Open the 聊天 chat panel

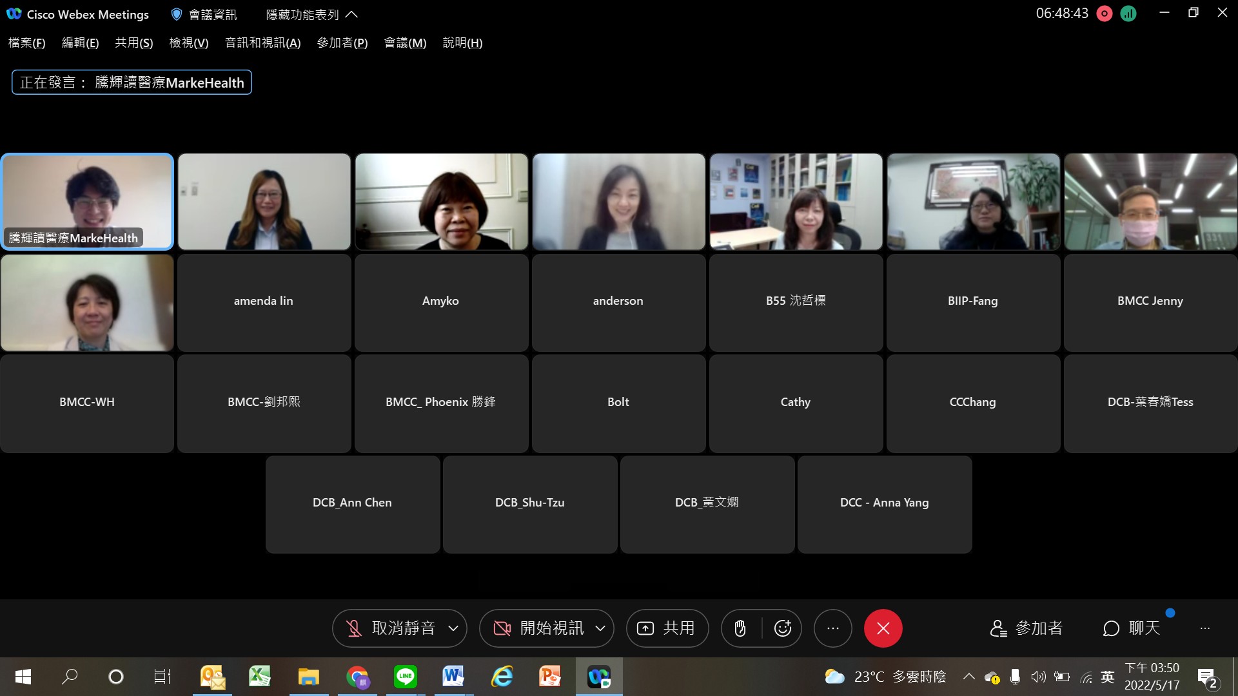(x=1132, y=628)
